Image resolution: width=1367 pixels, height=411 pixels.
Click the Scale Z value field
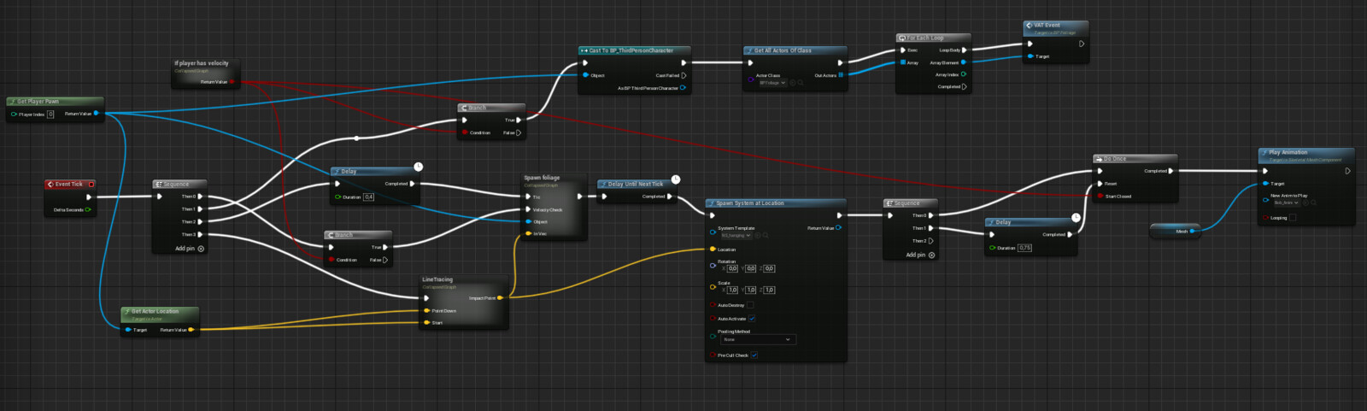[770, 290]
